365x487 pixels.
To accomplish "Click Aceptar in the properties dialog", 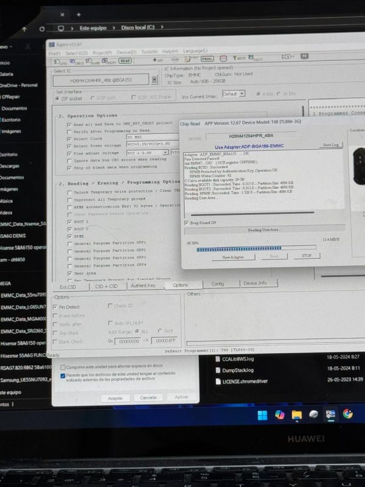I will click(x=115, y=398).
